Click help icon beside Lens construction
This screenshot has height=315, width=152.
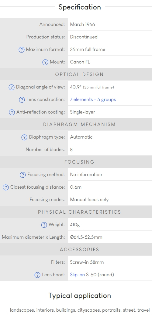(22, 100)
